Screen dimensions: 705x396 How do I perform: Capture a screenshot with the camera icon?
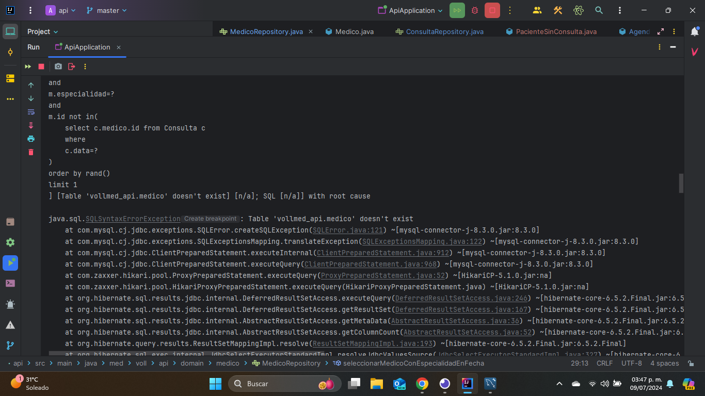tap(58, 67)
